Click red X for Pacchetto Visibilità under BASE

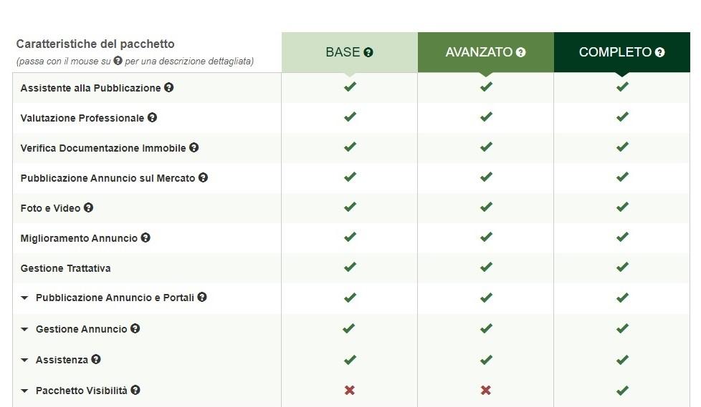[x=350, y=390]
